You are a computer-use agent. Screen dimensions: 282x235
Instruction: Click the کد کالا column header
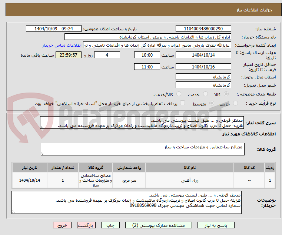[x=249, y=168]
